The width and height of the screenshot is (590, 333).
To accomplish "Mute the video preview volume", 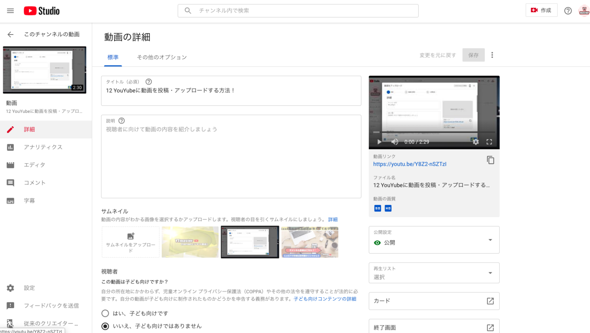I will pyautogui.click(x=394, y=142).
